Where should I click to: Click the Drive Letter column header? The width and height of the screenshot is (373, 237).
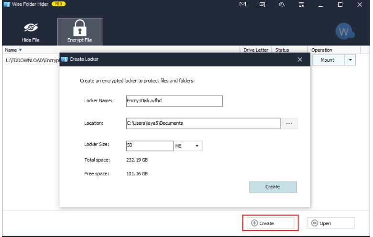(x=256, y=50)
